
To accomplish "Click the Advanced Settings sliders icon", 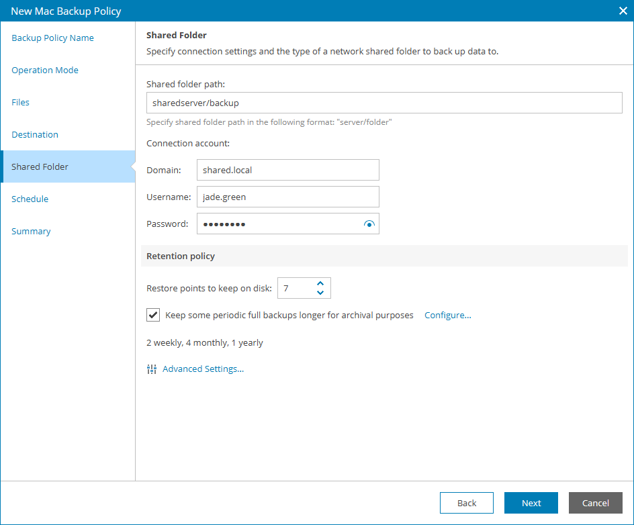I will point(152,369).
